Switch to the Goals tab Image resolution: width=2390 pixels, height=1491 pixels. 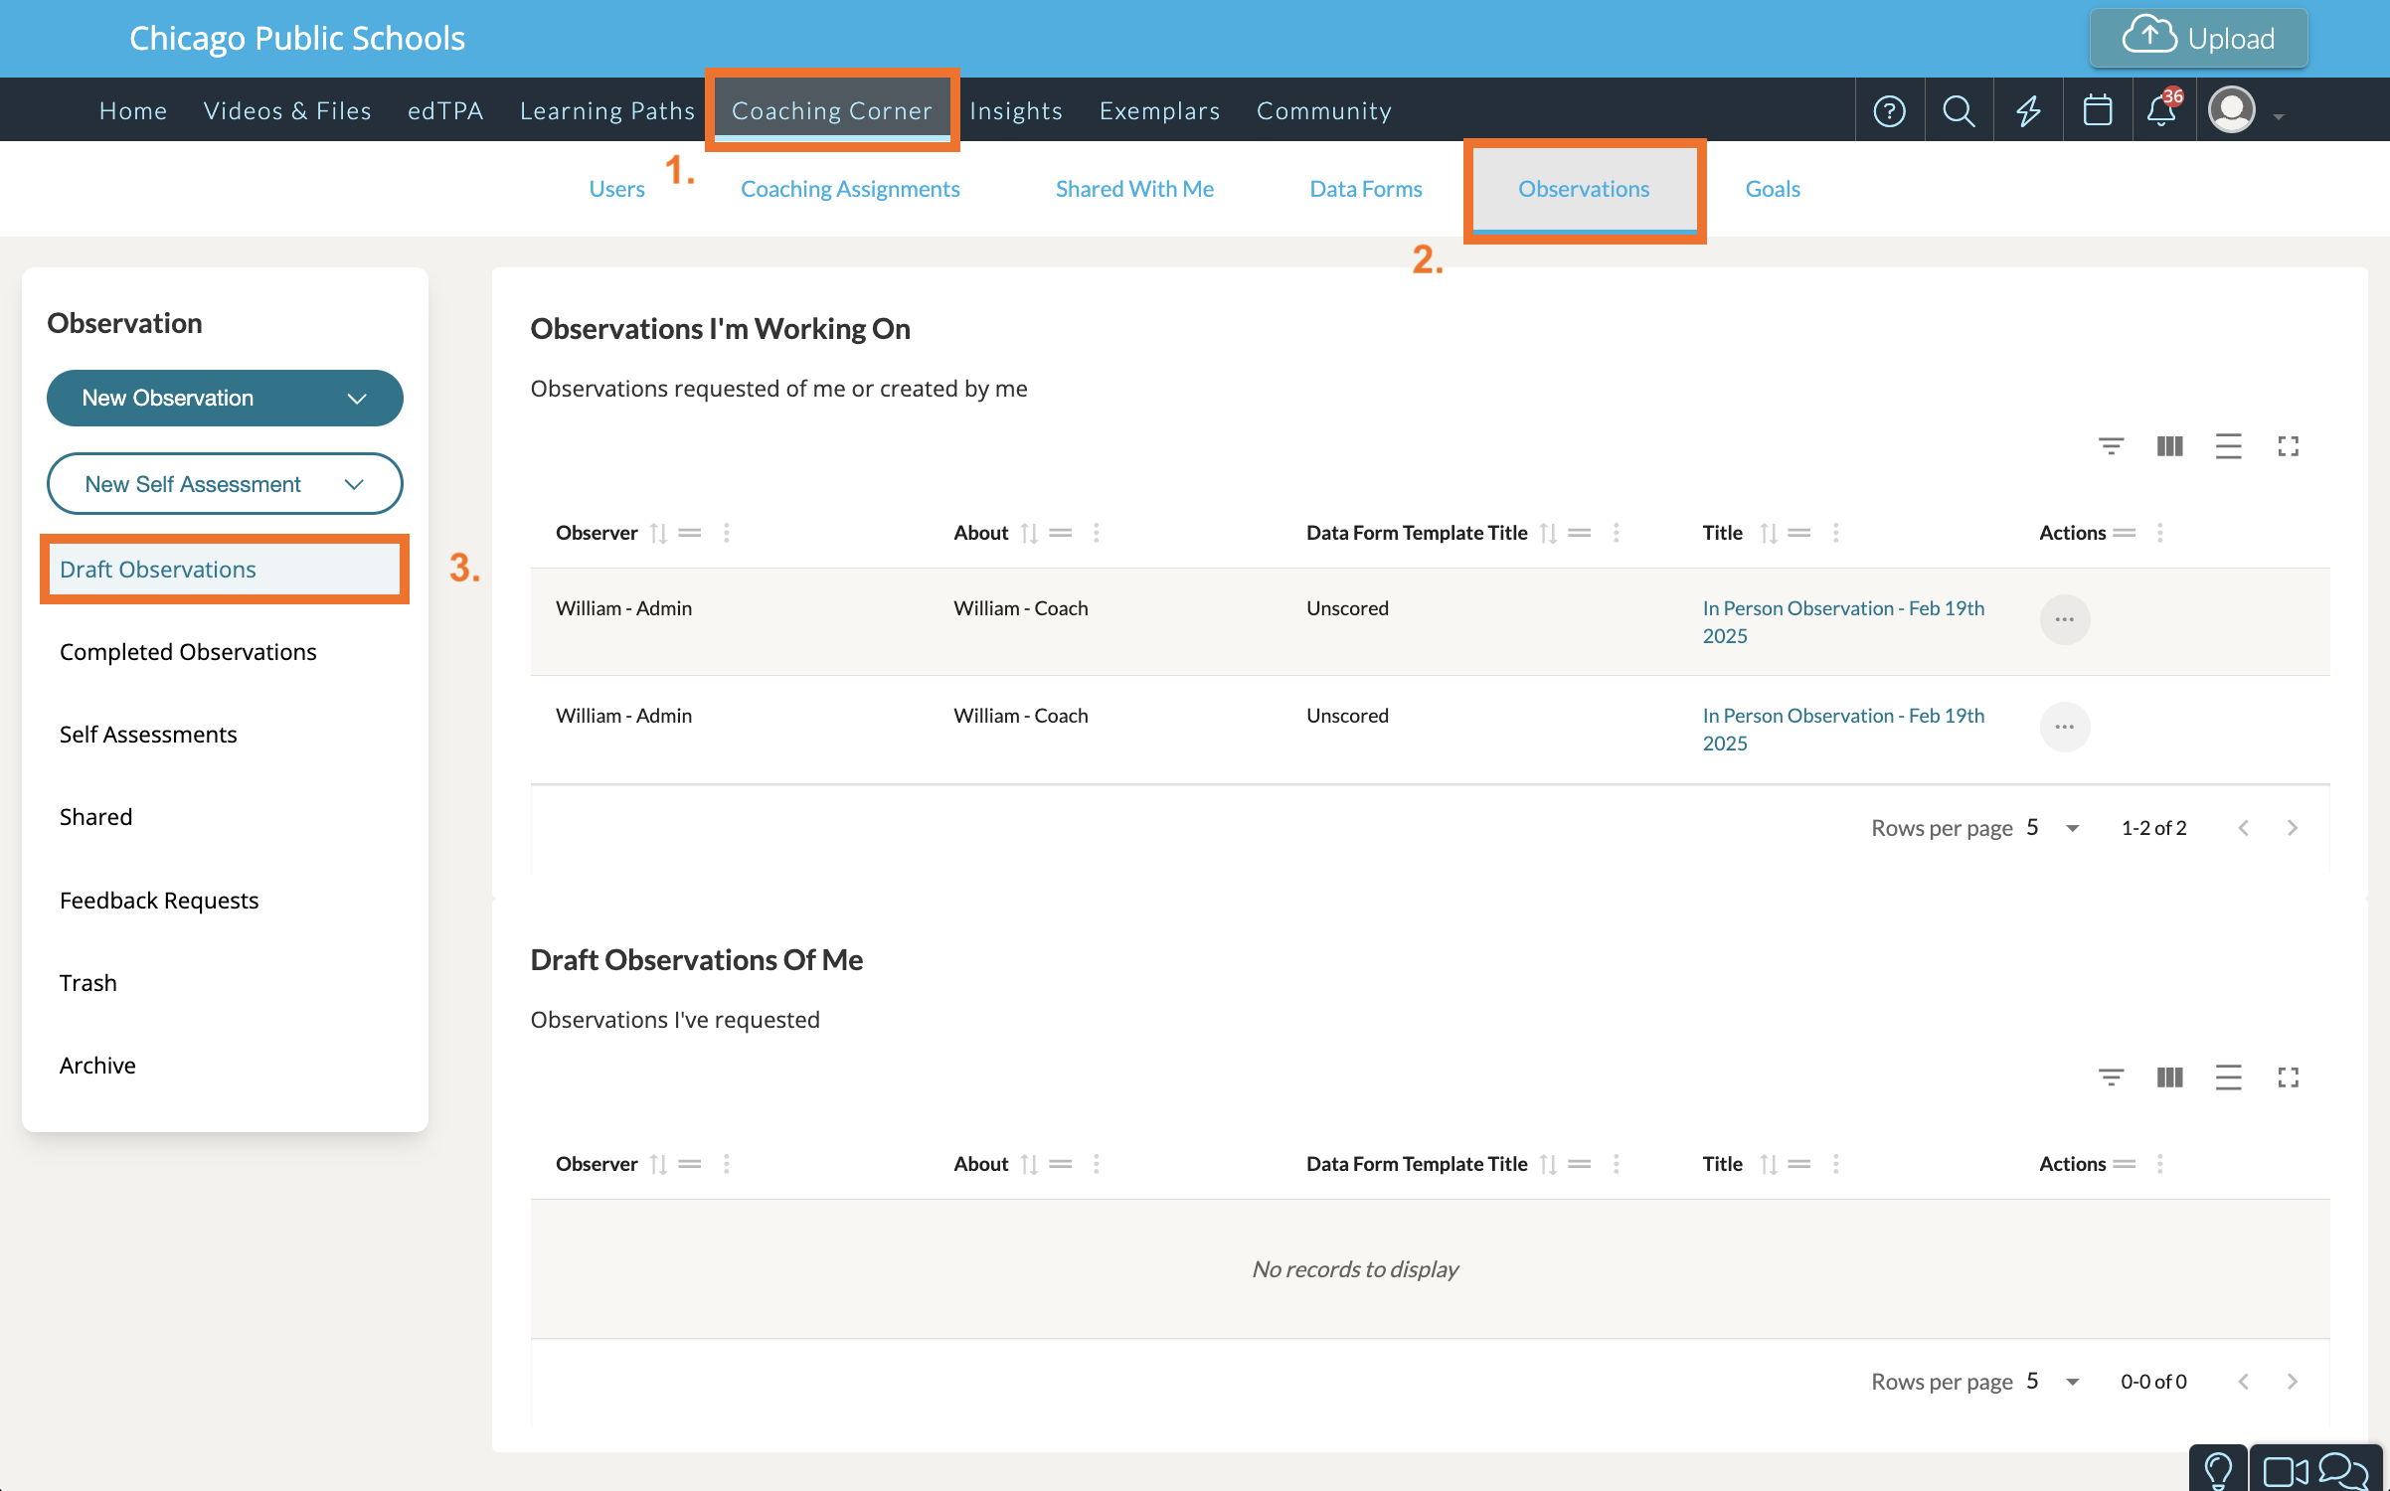point(1772,189)
